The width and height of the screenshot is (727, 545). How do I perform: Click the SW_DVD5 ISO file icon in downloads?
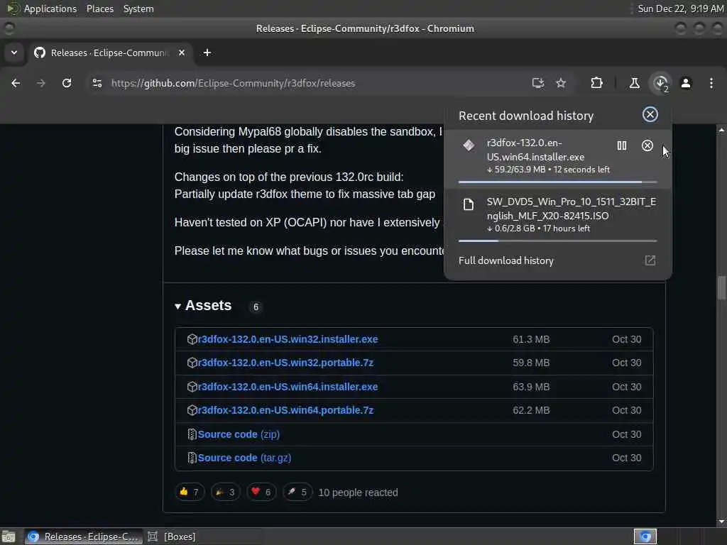[469, 204]
